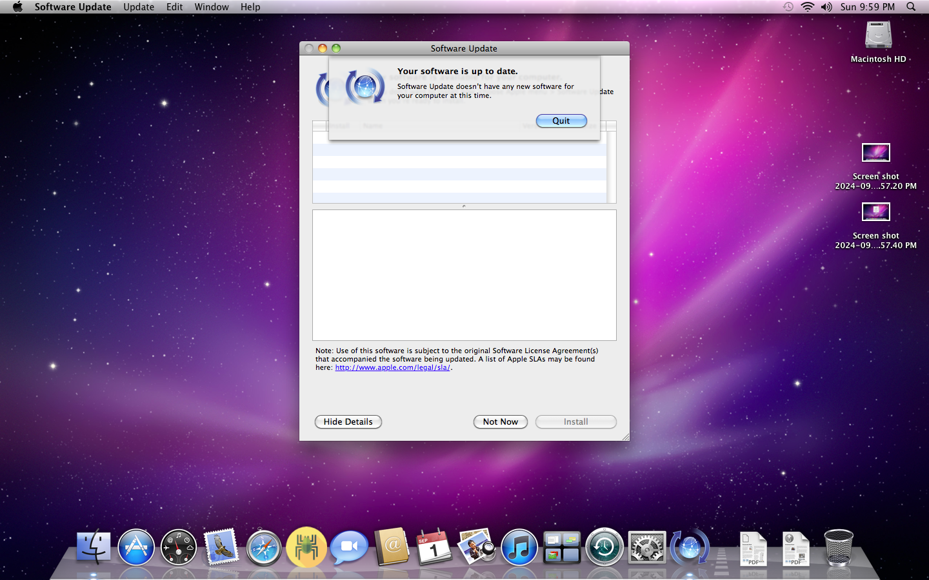Open the Mail stamp icon in the Dock

coord(221,547)
